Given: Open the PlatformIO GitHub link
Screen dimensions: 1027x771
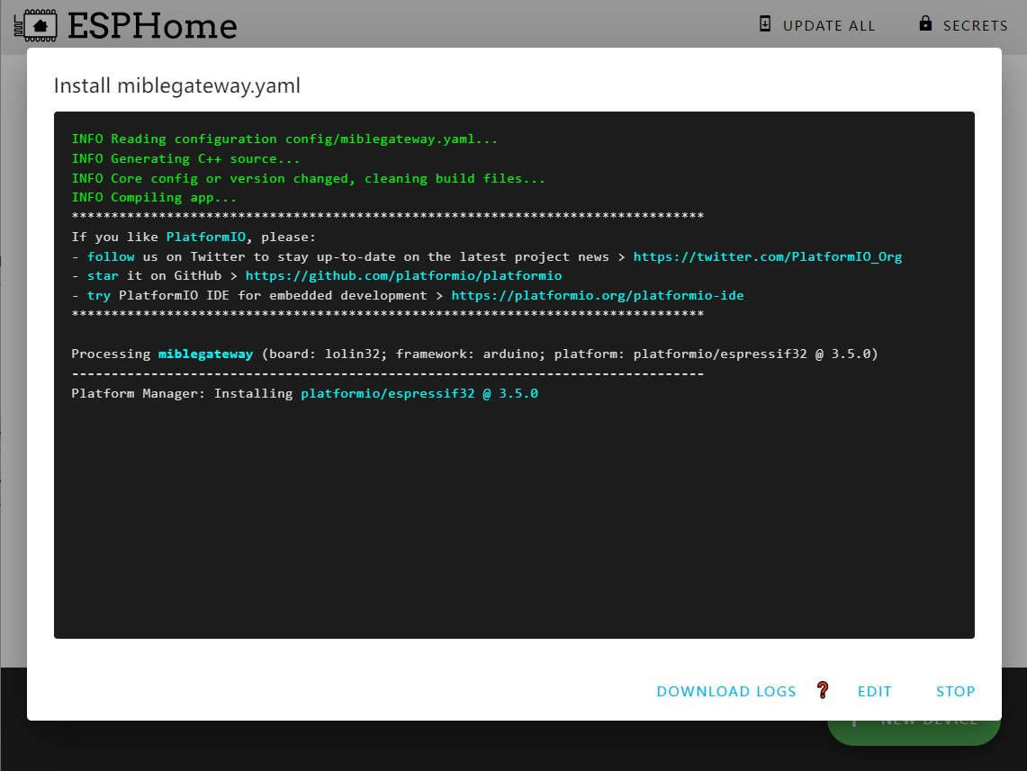Looking at the screenshot, I should 403,275.
